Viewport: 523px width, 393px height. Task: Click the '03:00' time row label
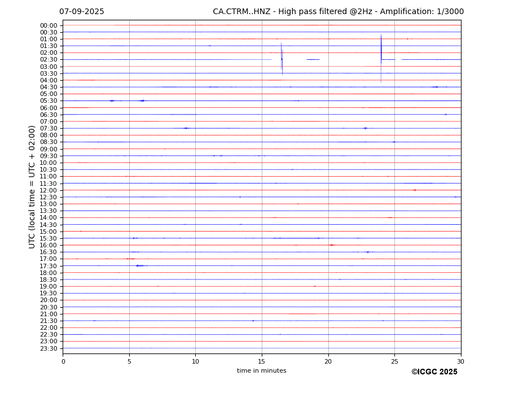49,67
